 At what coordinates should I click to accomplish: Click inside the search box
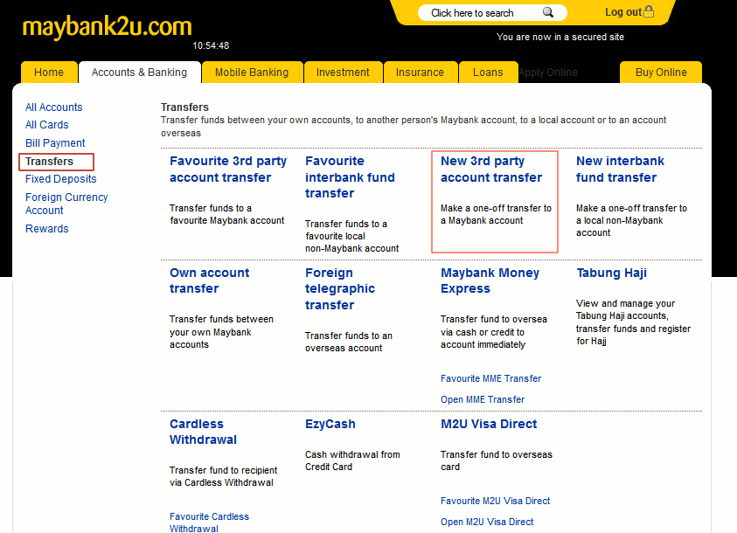pos(492,13)
